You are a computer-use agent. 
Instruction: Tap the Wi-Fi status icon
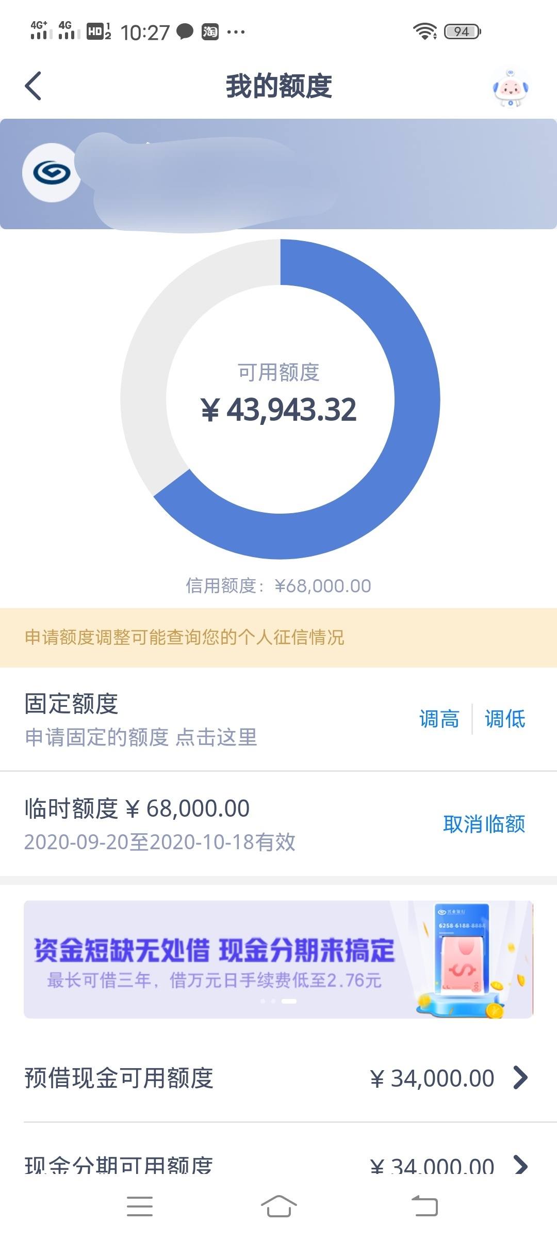425,31
